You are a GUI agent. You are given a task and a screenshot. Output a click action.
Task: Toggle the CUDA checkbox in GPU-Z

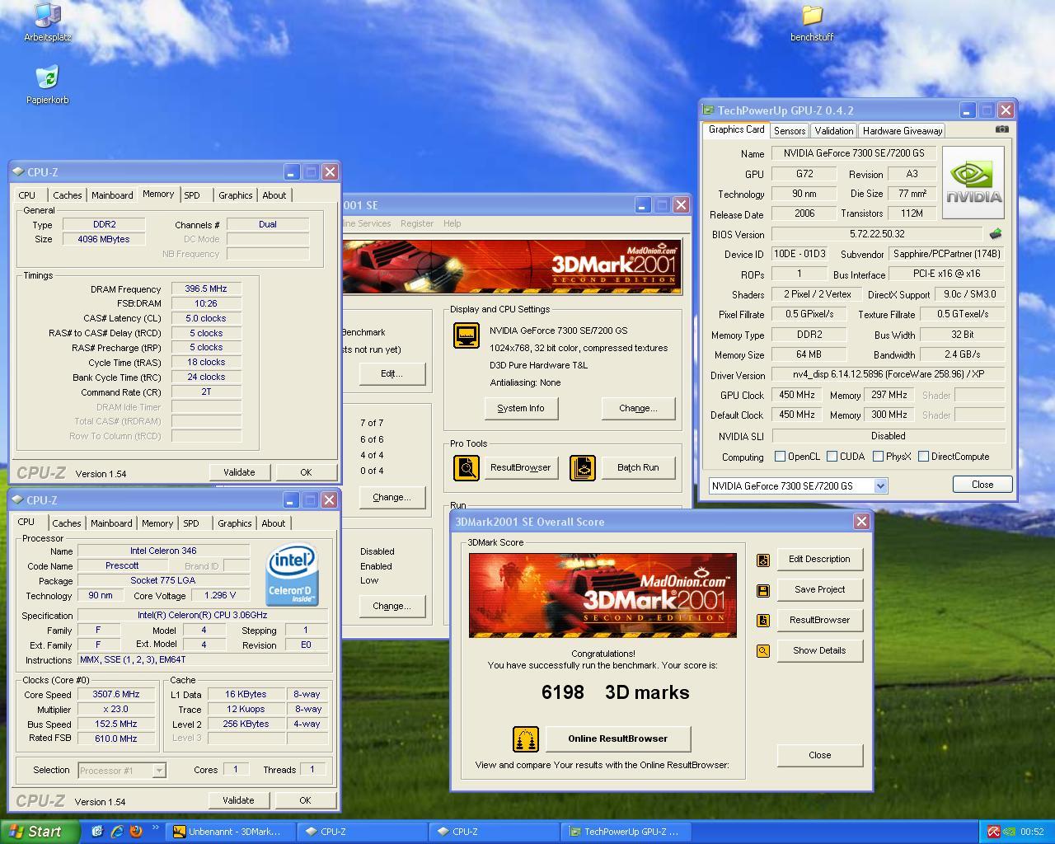click(x=832, y=457)
